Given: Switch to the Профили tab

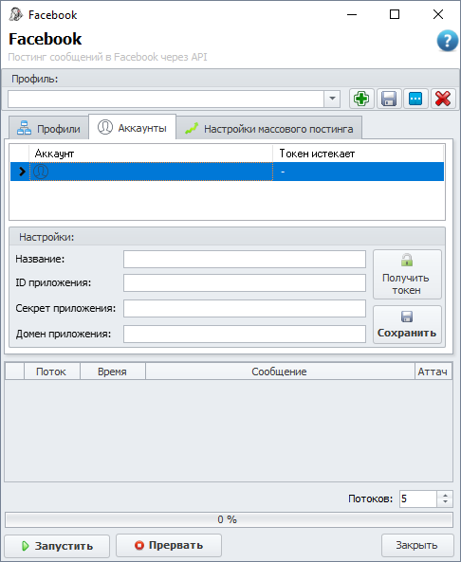Looking at the screenshot, I should pyautogui.click(x=48, y=128).
